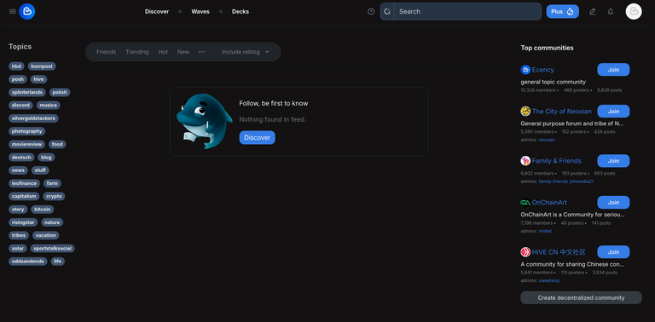Screen dimensions: 655x322
Task: Open the pencil compose post icon
Action: pos(593,12)
